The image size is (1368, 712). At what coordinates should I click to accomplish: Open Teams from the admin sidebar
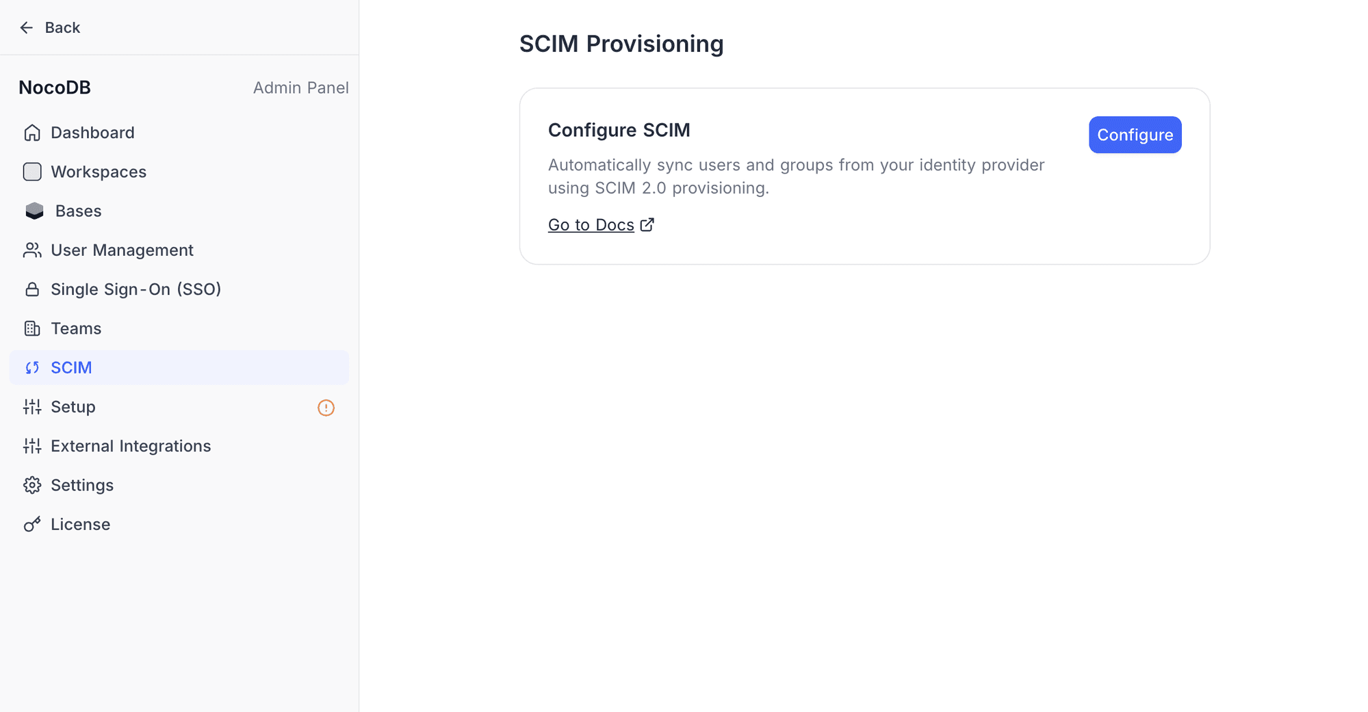76,328
